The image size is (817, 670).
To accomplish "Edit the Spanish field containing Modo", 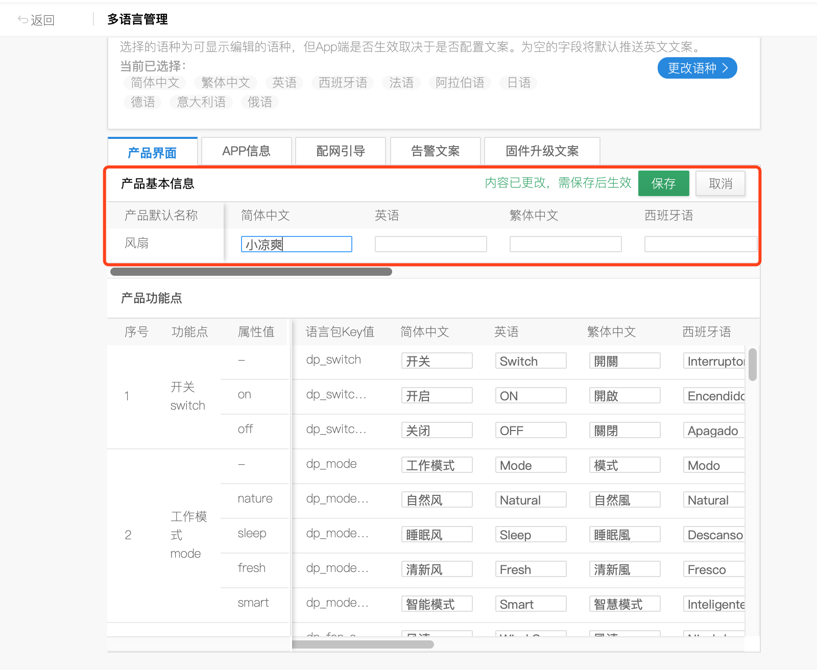I will tap(714, 465).
